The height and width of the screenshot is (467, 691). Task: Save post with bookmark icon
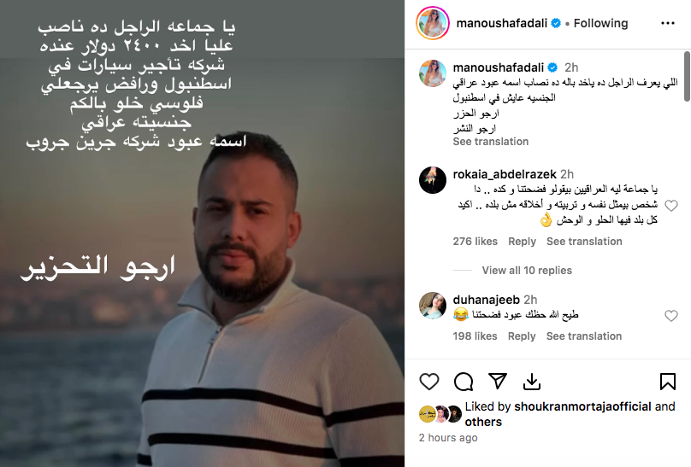(x=668, y=382)
